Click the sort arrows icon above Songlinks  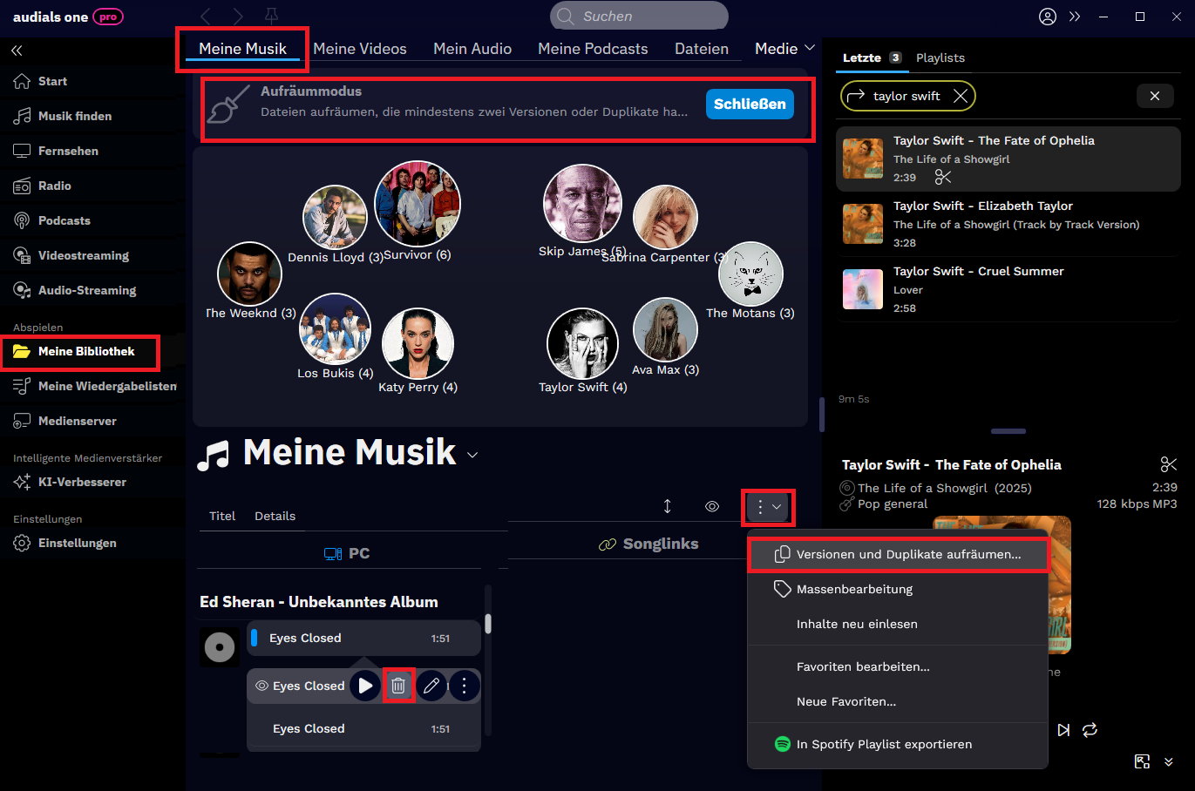[668, 506]
